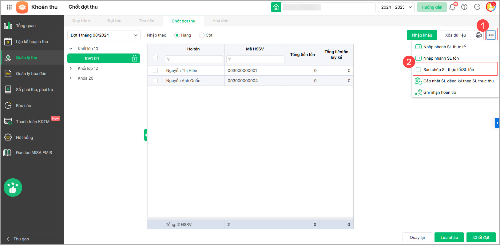
Task: Expand the blue right side panel arrow
Action: tap(497, 123)
